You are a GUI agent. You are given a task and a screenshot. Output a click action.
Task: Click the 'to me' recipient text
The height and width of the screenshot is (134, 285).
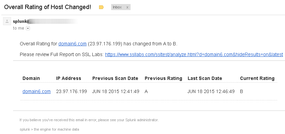click(18, 28)
